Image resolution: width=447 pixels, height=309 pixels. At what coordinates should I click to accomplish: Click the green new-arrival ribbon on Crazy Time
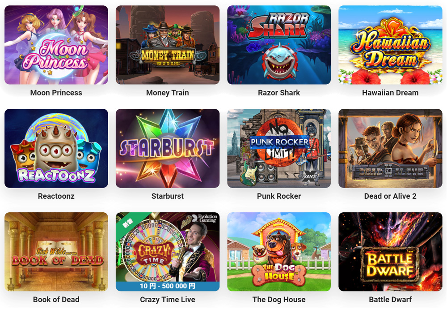click(x=128, y=223)
